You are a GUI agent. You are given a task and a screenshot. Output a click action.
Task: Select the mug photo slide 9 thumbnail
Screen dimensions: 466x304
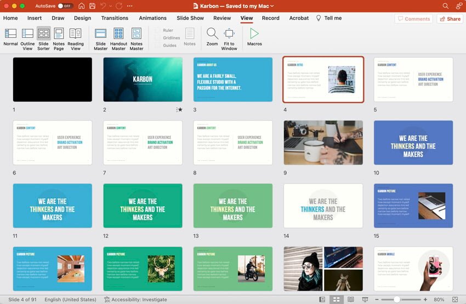(x=323, y=143)
